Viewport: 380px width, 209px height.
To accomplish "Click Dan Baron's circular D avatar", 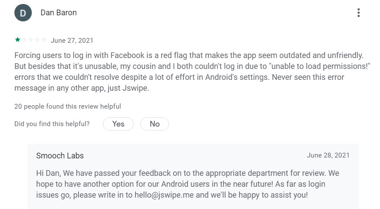I will 23,13.
